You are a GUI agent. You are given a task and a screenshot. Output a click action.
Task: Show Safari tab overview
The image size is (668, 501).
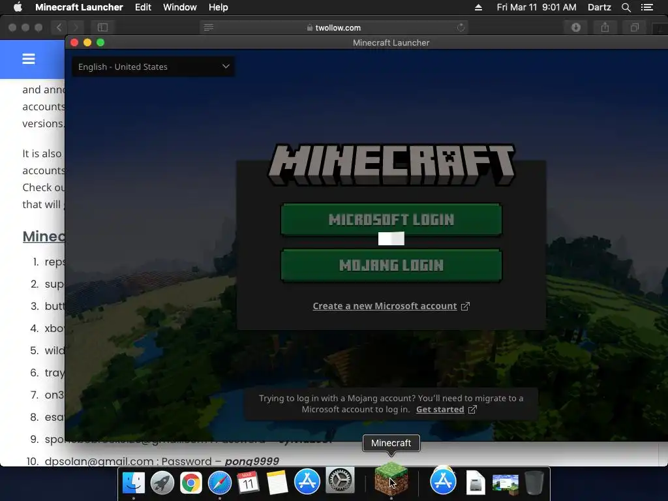(x=634, y=27)
